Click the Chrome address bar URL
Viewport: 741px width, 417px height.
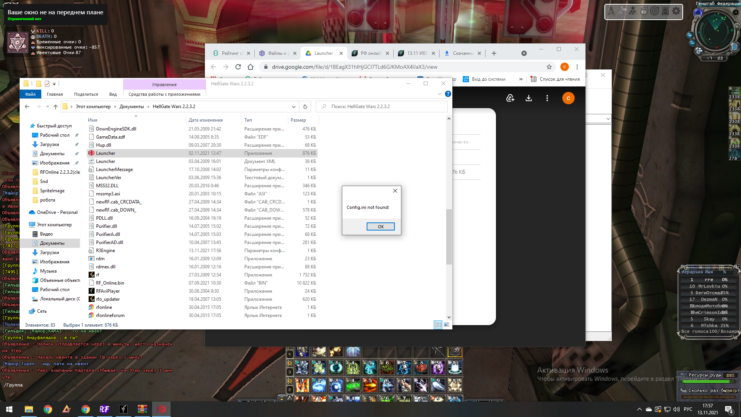tap(355, 67)
